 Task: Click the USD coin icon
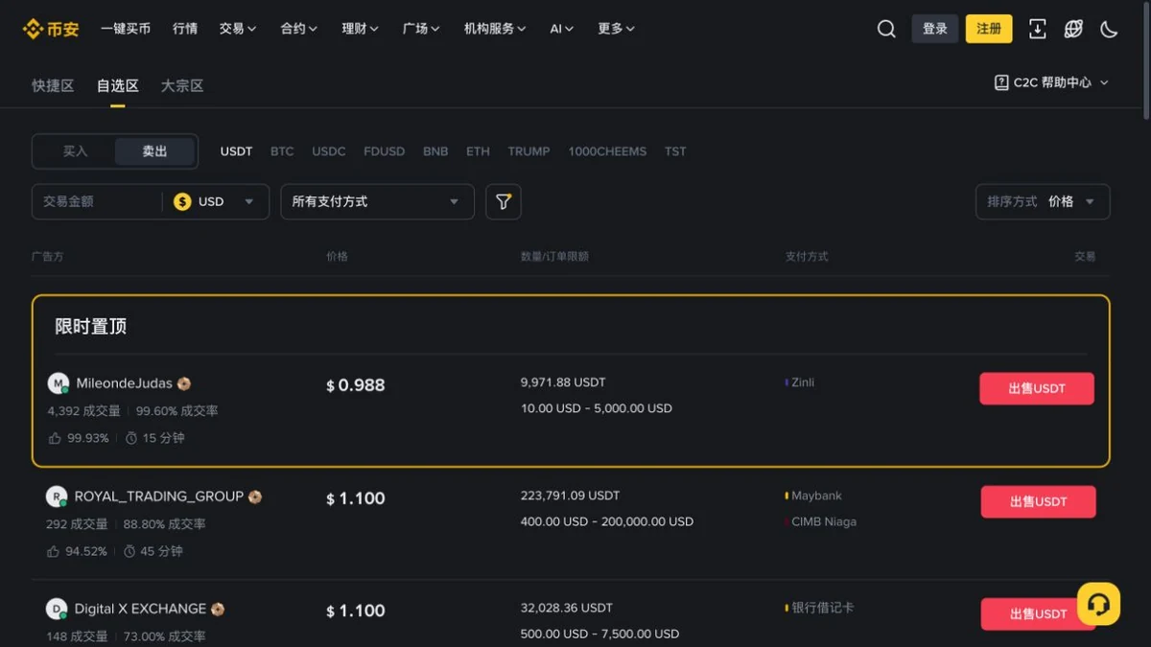pyautogui.click(x=182, y=201)
